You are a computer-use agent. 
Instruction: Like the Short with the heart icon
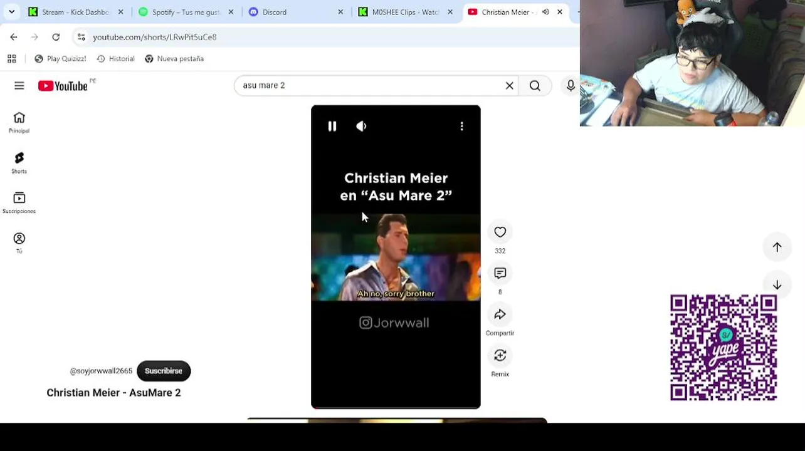pyautogui.click(x=500, y=232)
